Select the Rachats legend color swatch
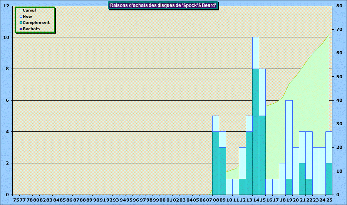The height and width of the screenshot is (205, 347). (x=21, y=29)
